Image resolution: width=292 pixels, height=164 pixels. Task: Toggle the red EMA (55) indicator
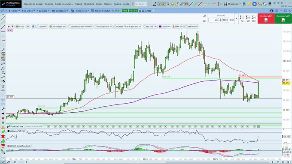178,27
